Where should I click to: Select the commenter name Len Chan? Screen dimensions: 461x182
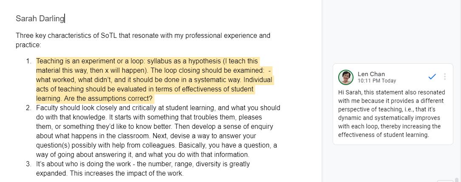click(371, 74)
